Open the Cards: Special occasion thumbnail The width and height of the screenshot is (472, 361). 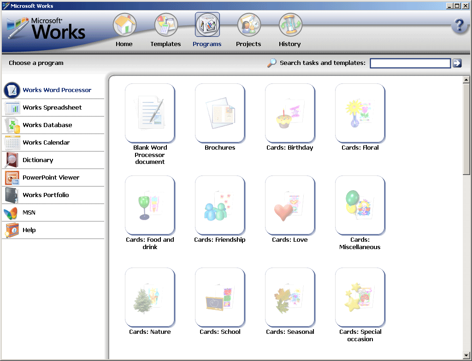pos(360,297)
